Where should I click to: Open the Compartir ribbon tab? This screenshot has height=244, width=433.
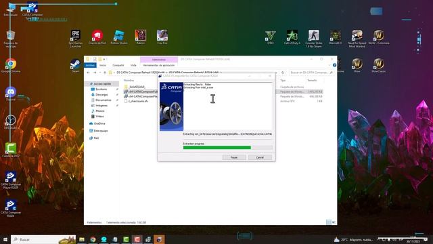118,65
